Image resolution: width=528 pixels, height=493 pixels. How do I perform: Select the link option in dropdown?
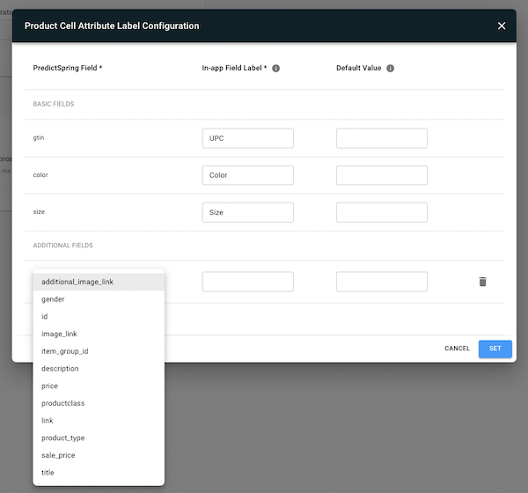(99, 421)
